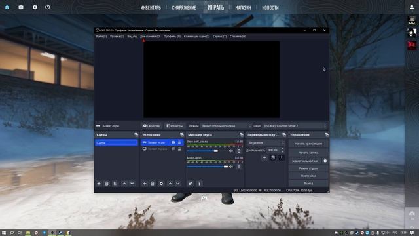Viewport: 419px width, 236px height.
Task: Click home icon in game top bar
Action: (x=7, y=7)
